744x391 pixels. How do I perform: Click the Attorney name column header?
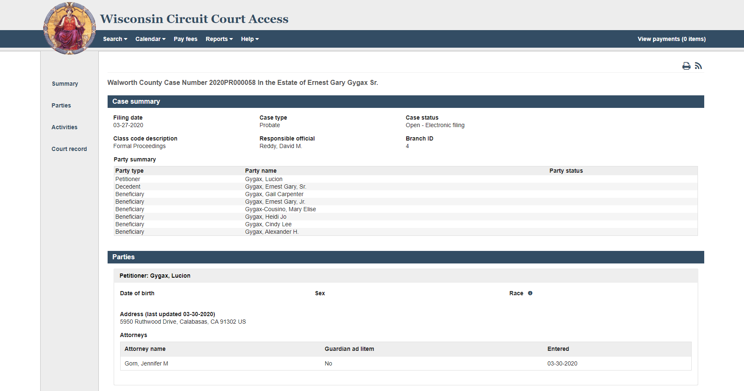(x=145, y=349)
